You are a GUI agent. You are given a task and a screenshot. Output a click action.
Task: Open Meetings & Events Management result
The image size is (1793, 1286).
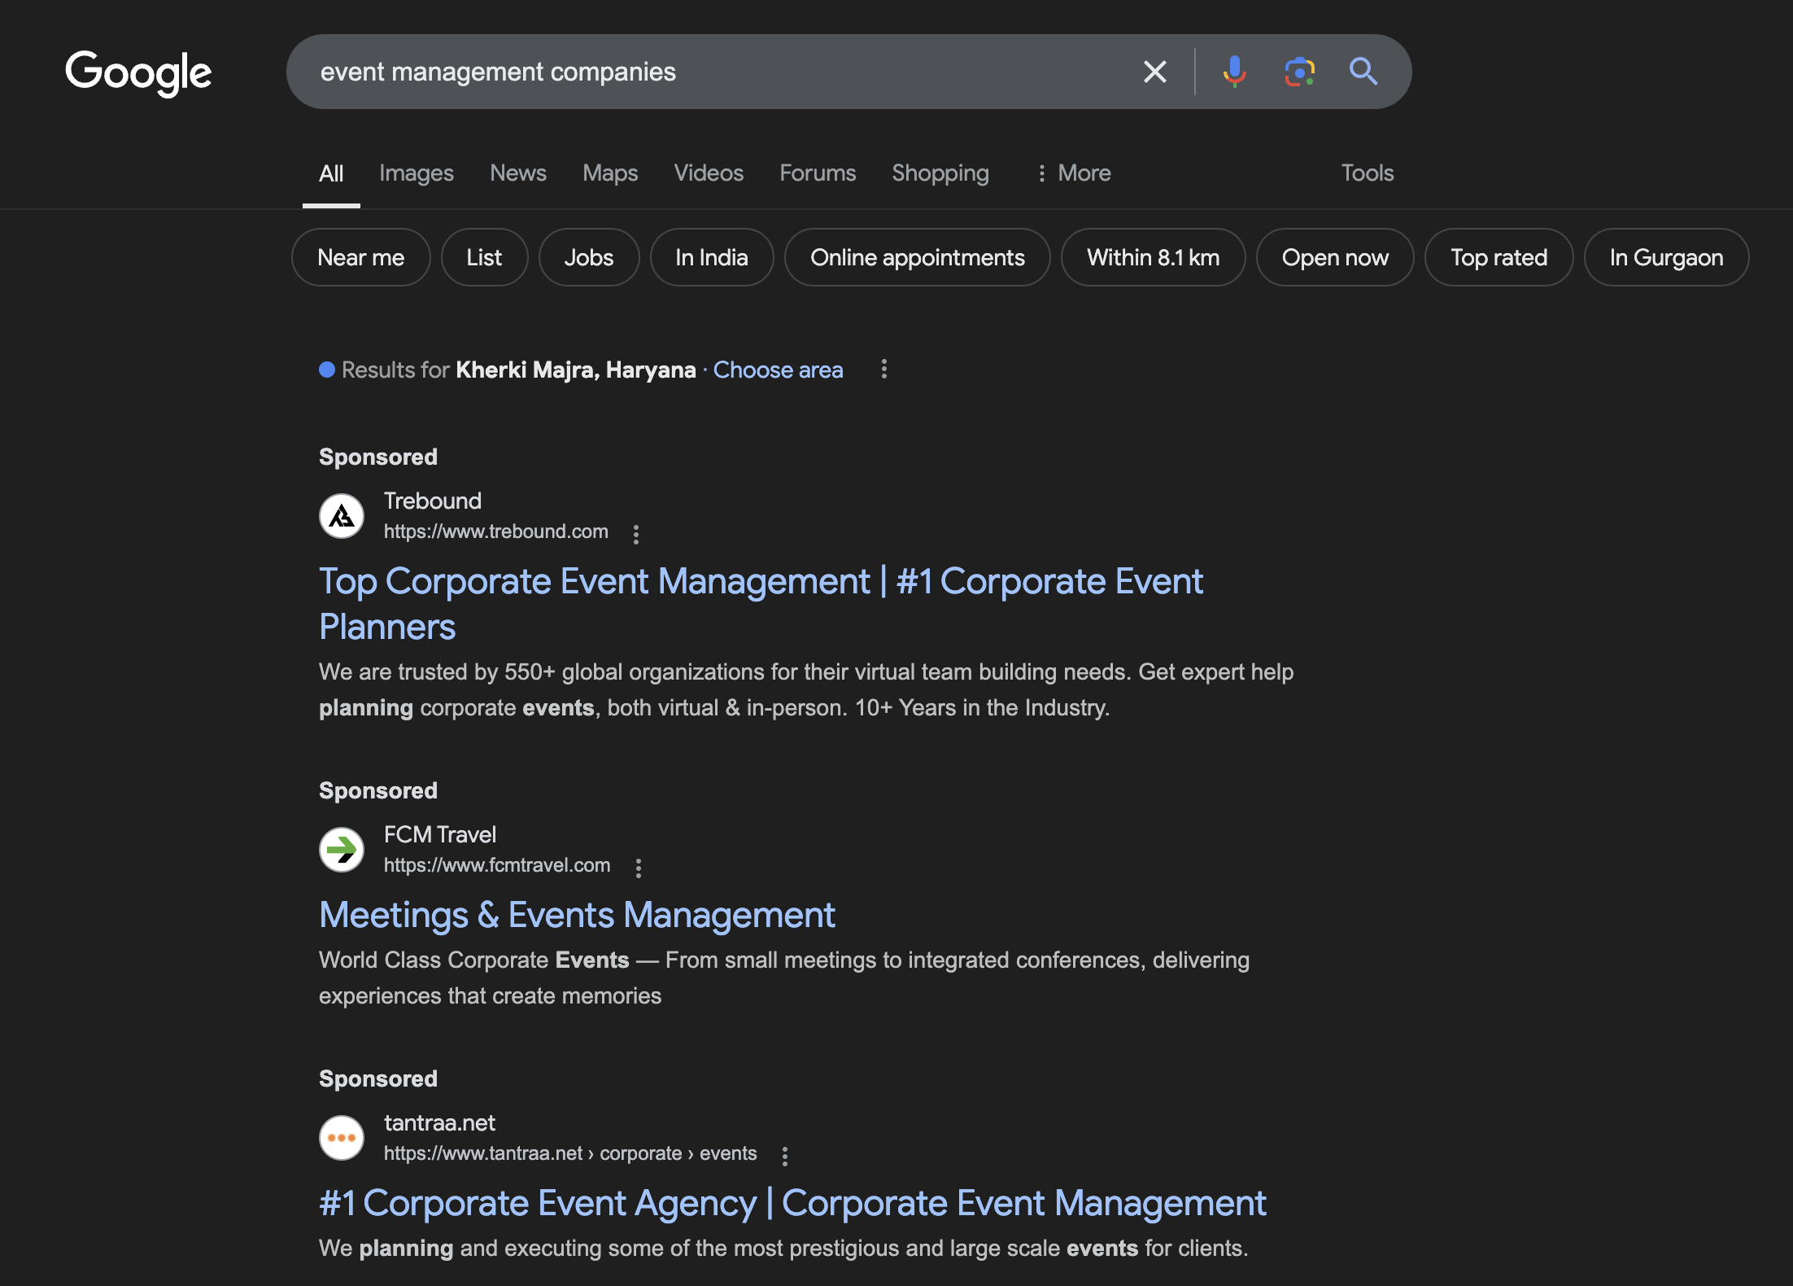(577, 915)
